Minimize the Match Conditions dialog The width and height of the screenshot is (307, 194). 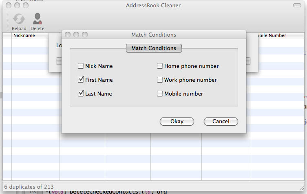[76, 35]
